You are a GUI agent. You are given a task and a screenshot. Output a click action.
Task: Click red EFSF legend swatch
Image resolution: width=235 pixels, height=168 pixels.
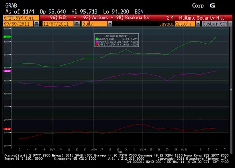coord(97,44)
